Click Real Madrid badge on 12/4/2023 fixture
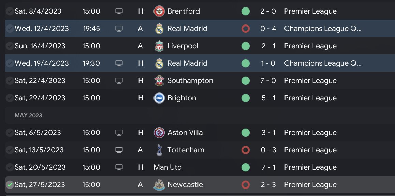395x196 pixels. pyautogui.click(x=159, y=29)
